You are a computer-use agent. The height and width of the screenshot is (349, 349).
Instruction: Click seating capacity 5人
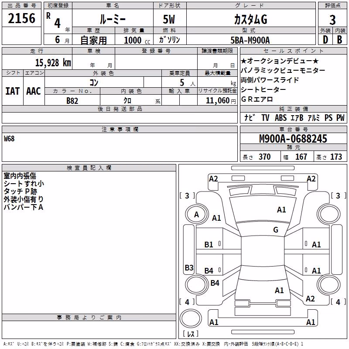(x=188, y=83)
